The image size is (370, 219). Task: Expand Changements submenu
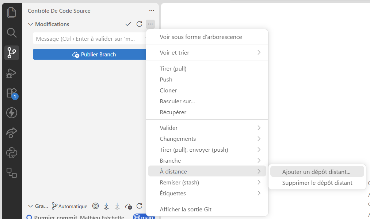(207, 139)
